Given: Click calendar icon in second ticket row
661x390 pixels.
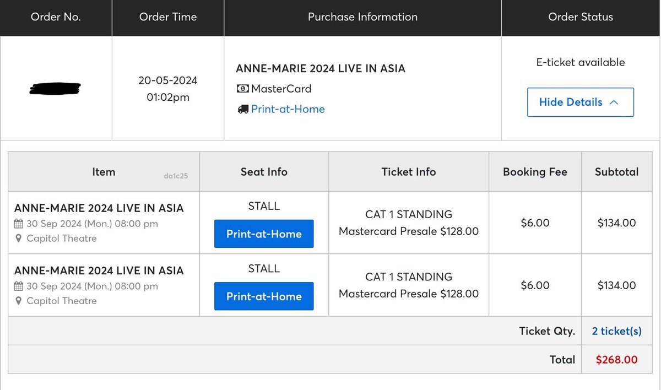Looking at the screenshot, I should (19, 286).
